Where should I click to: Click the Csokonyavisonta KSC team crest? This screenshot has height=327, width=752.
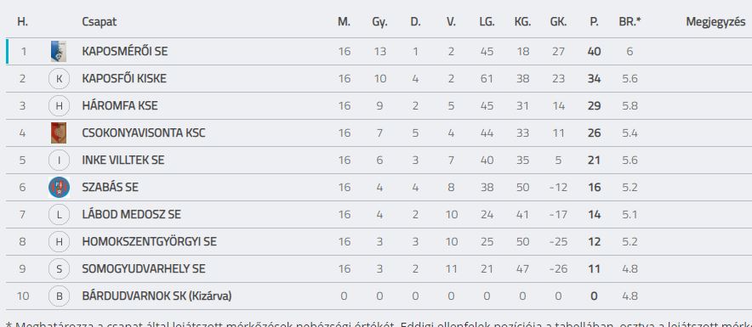click(59, 133)
